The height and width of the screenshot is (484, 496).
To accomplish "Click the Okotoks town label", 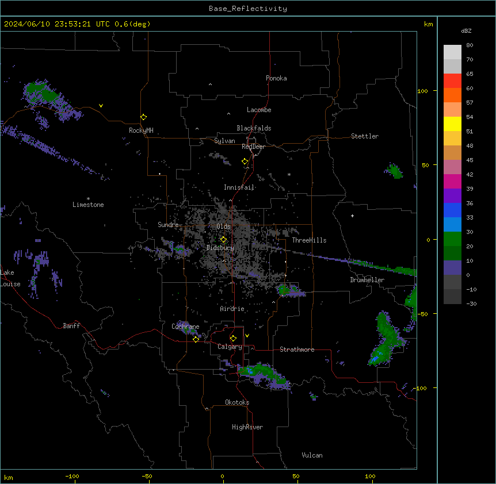I will click(x=237, y=402).
